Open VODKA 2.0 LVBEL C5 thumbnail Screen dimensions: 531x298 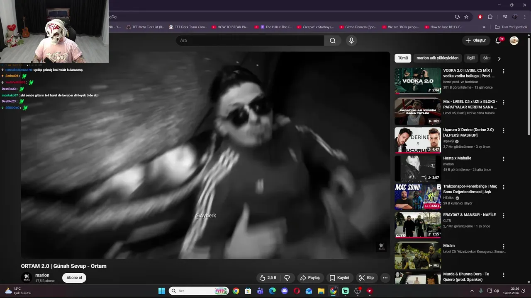[418, 81]
